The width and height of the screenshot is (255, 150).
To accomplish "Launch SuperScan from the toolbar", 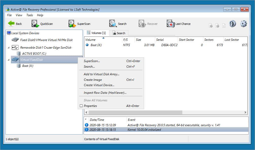I will point(79,24).
